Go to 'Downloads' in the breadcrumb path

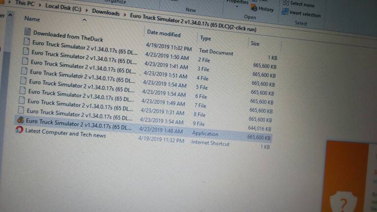tap(106, 12)
